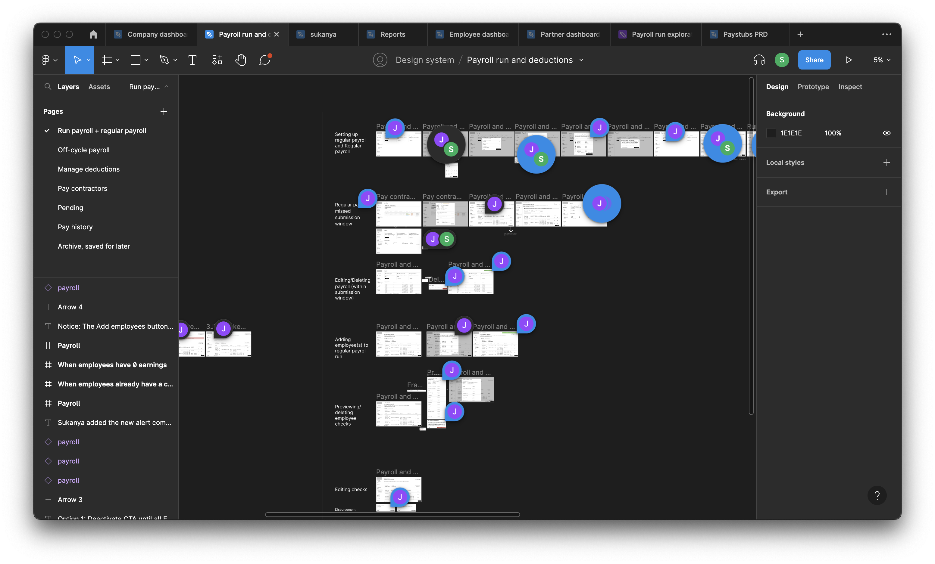Open the Archive, saved for later page
The height and width of the screenshot is (564, 935).
94,246
